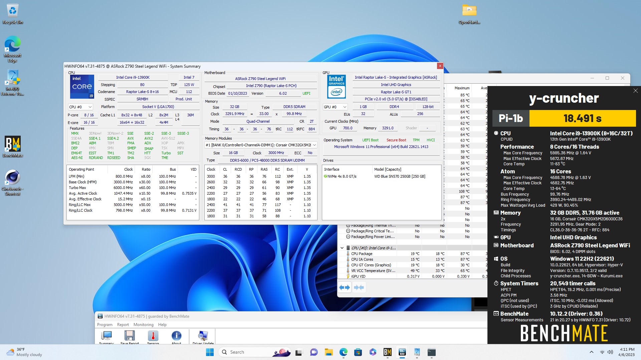This screenshot has width=641, height=360.
Task: Open Microsoft Store from the taskbar
Action: pos(358,352)
